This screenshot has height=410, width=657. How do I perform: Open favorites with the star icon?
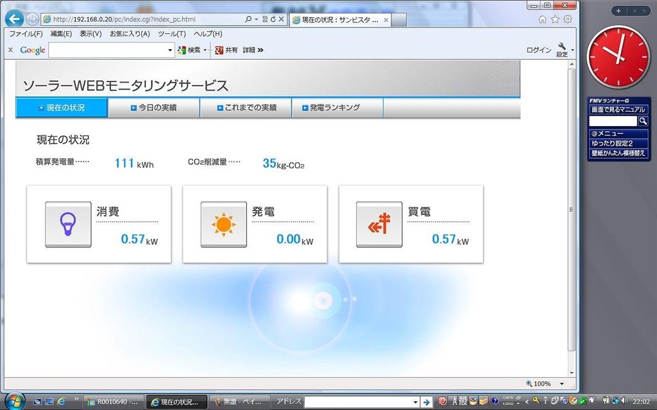point(555,19)
